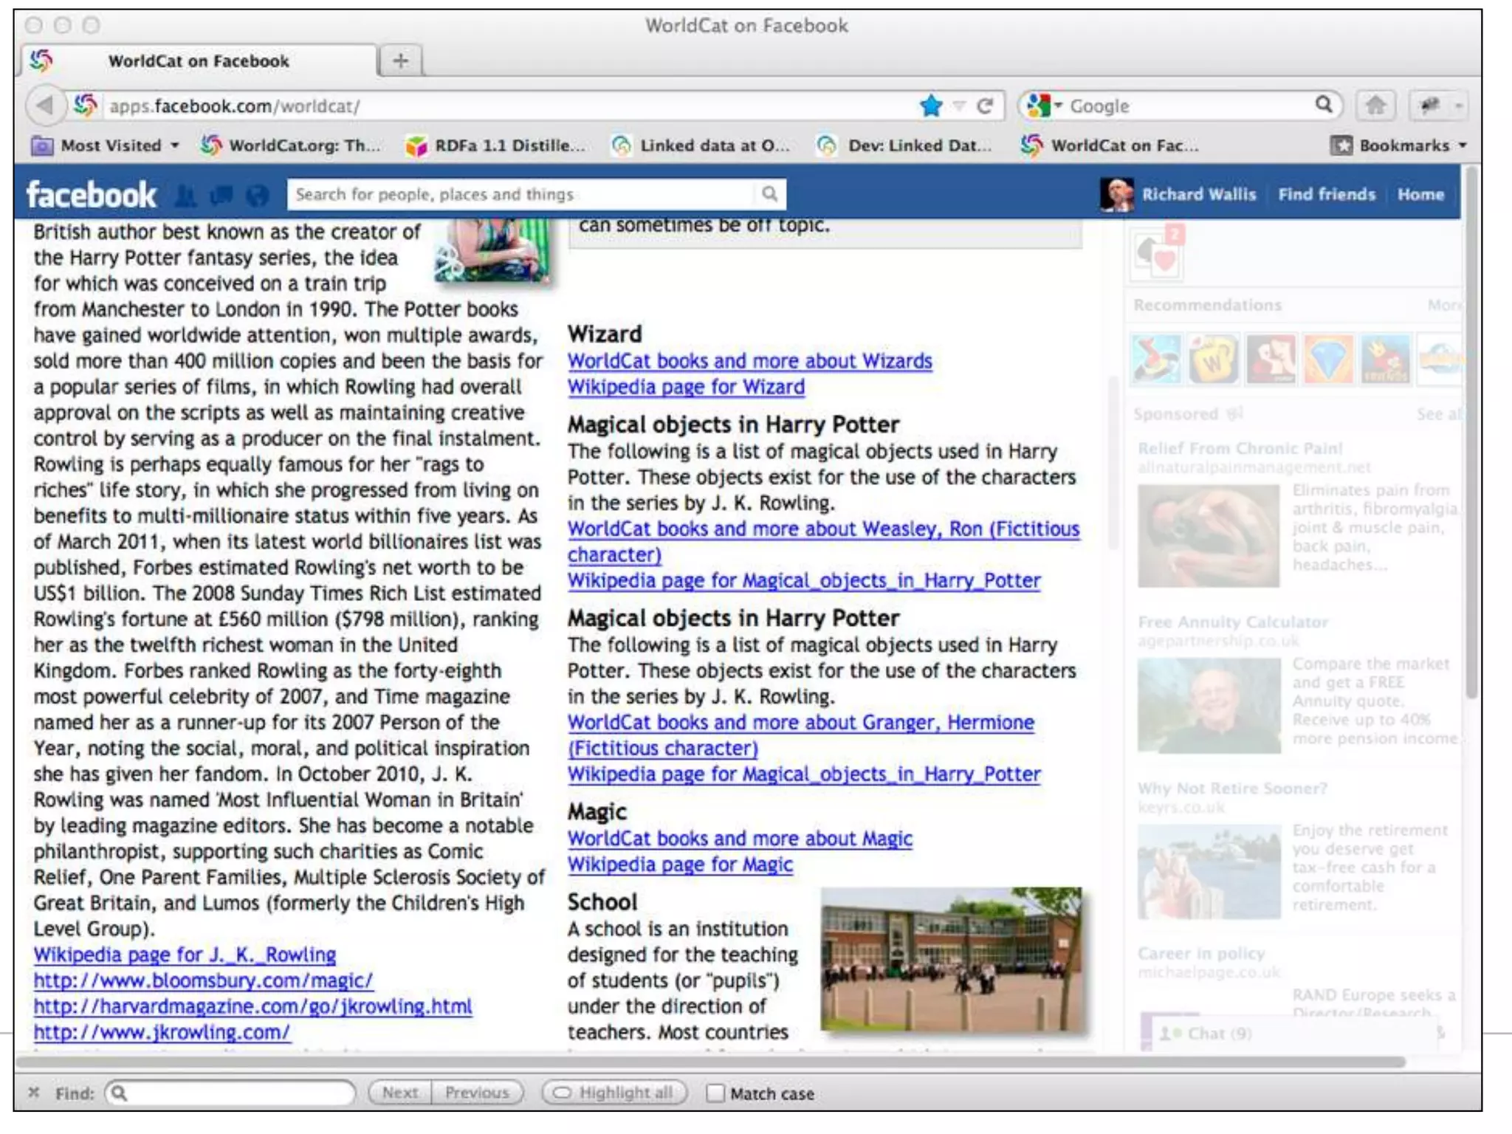The image size is (1512, 1134).
Task: Click the Facebook search people field
Action: click(x=520, y=194)
